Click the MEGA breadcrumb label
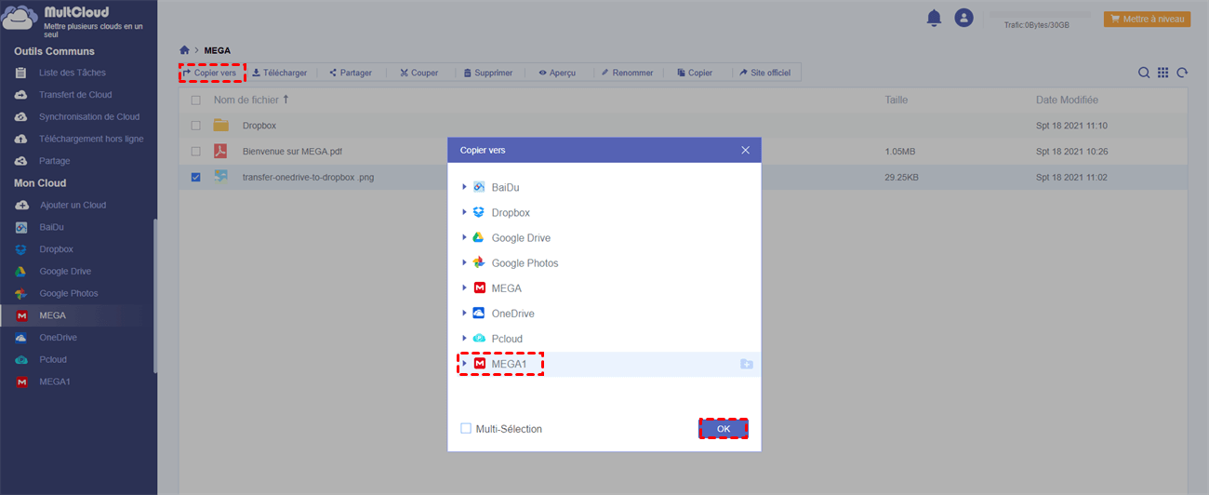The image size is (1209, 495). tap(218, 49)
